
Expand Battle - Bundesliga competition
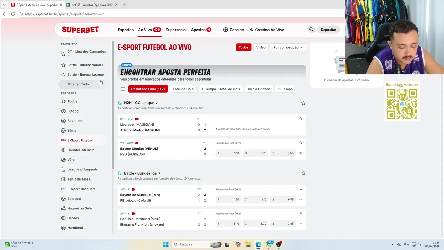(142, 173)
